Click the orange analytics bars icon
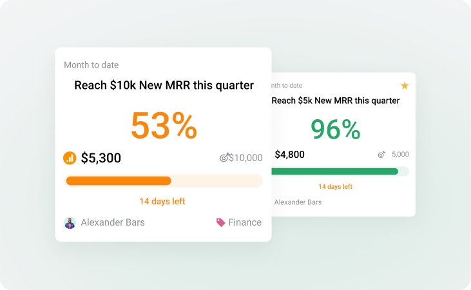The width and height of the screenshot is (471, 290). (70, 158)
